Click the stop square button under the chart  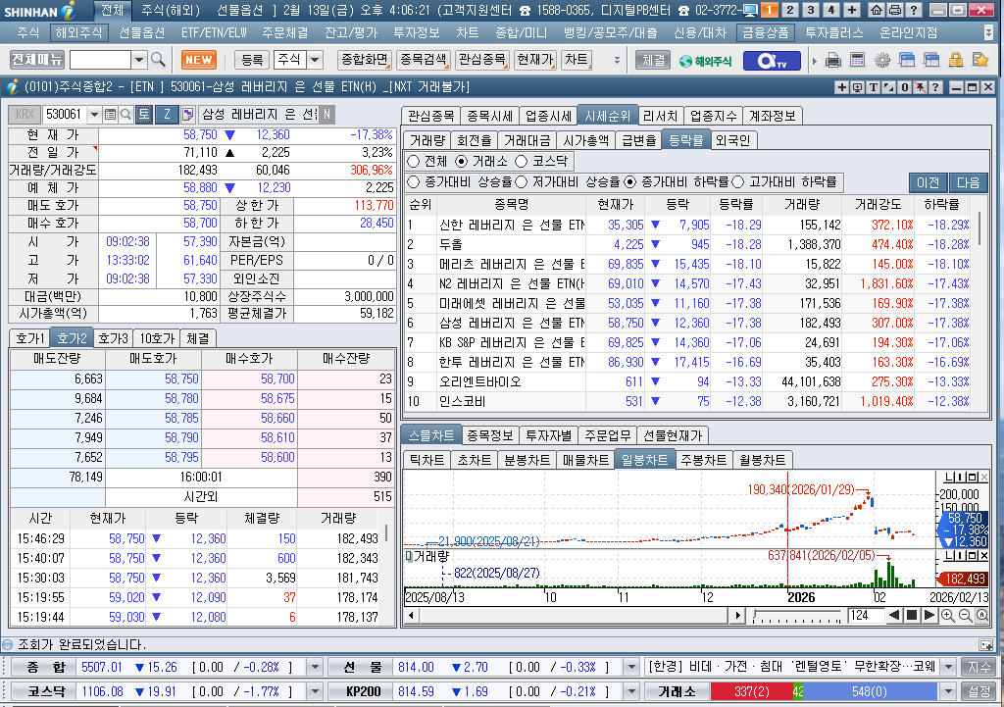[x=912, y=616]
